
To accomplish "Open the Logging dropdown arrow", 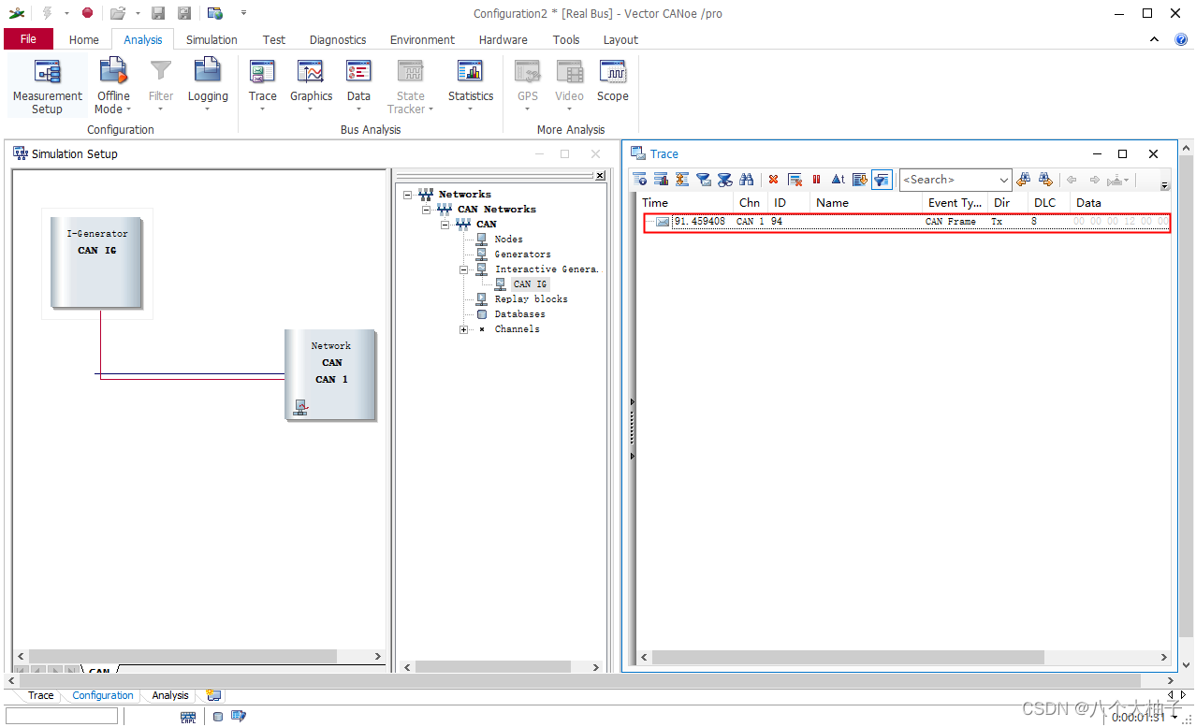I will tap(207, 109).
